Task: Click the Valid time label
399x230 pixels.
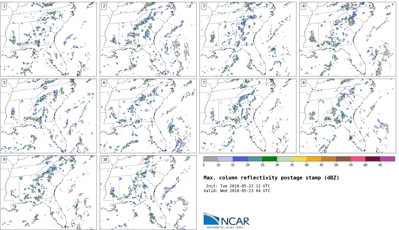Action: (x=237, y=191)
